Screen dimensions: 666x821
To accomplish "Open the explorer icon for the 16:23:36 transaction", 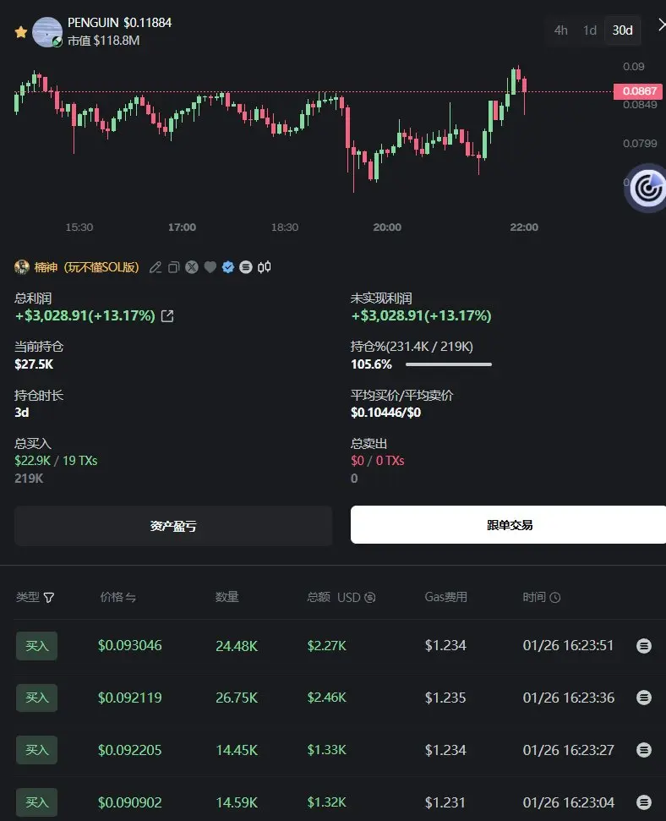I will tap(644, 698).
